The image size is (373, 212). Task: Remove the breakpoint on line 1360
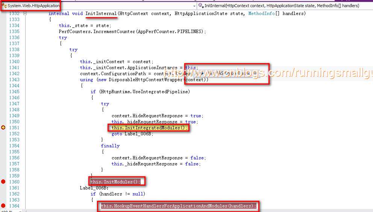[3, 182]
